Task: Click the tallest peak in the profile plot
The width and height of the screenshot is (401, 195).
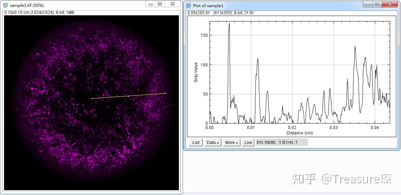Action: tap(229, 23)
